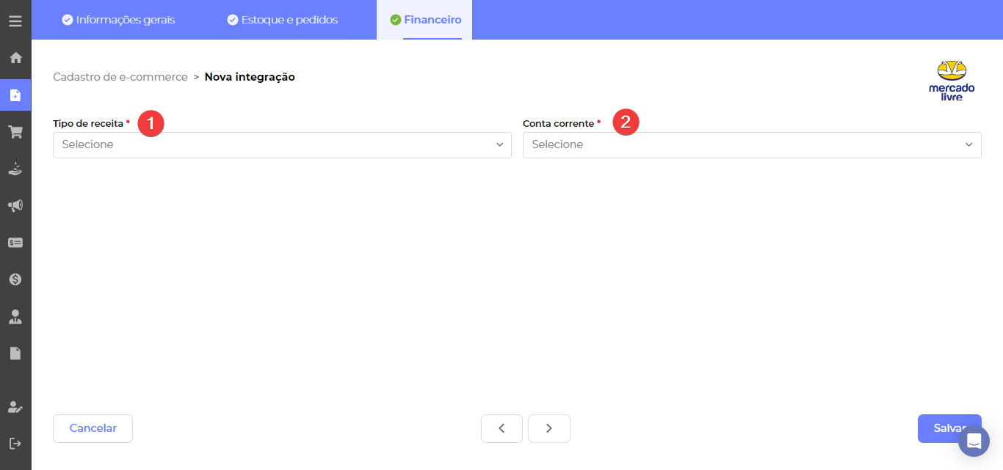This screenshot has height=470, width=1003.
Task: Go to home via house icon
Action: 15,58
